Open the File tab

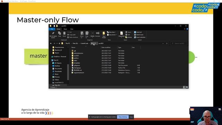[x=52, y=29]
